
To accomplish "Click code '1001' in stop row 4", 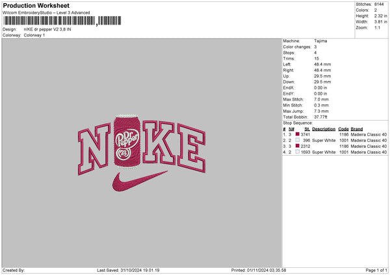I will pos(344,152).
